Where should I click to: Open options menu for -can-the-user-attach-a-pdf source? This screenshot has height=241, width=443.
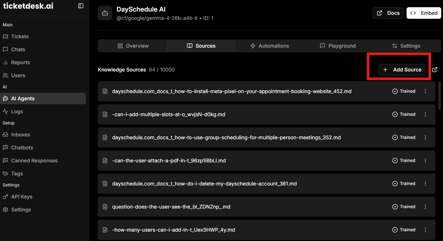pos(425,161)
